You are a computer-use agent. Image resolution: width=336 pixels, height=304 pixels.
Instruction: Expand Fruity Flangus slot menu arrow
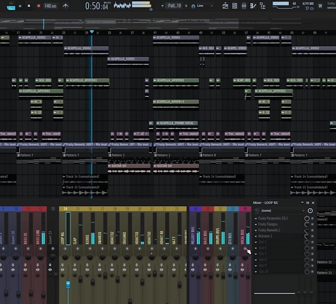coord(256,224)
